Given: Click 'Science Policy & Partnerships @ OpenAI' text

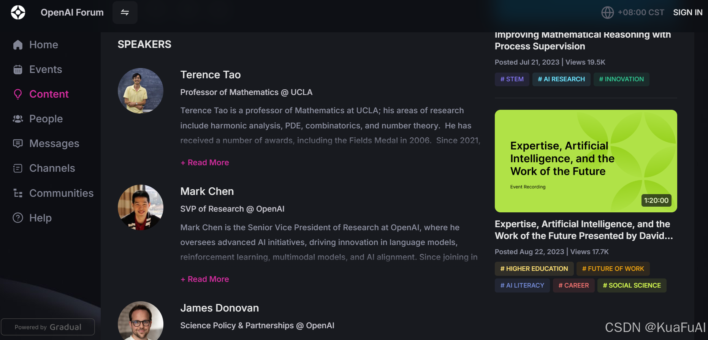Looking at the screenshot, I should pyautogui.click(x=257, y=326).
